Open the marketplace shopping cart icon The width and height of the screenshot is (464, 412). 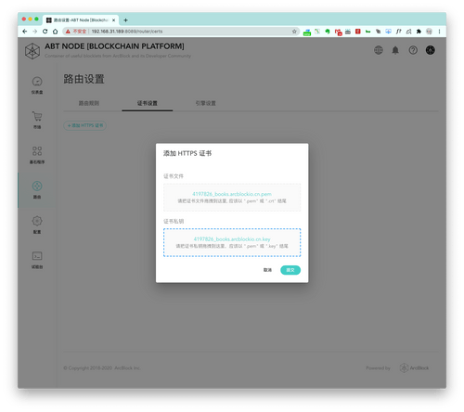click(37, 116)
